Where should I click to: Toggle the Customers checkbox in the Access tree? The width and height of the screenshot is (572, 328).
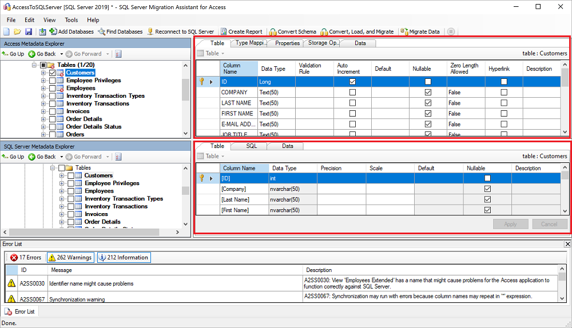[53, 73]
